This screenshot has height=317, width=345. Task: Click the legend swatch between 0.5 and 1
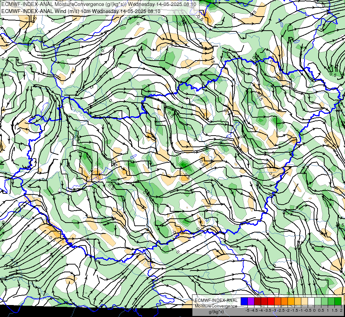coord(324,302)
